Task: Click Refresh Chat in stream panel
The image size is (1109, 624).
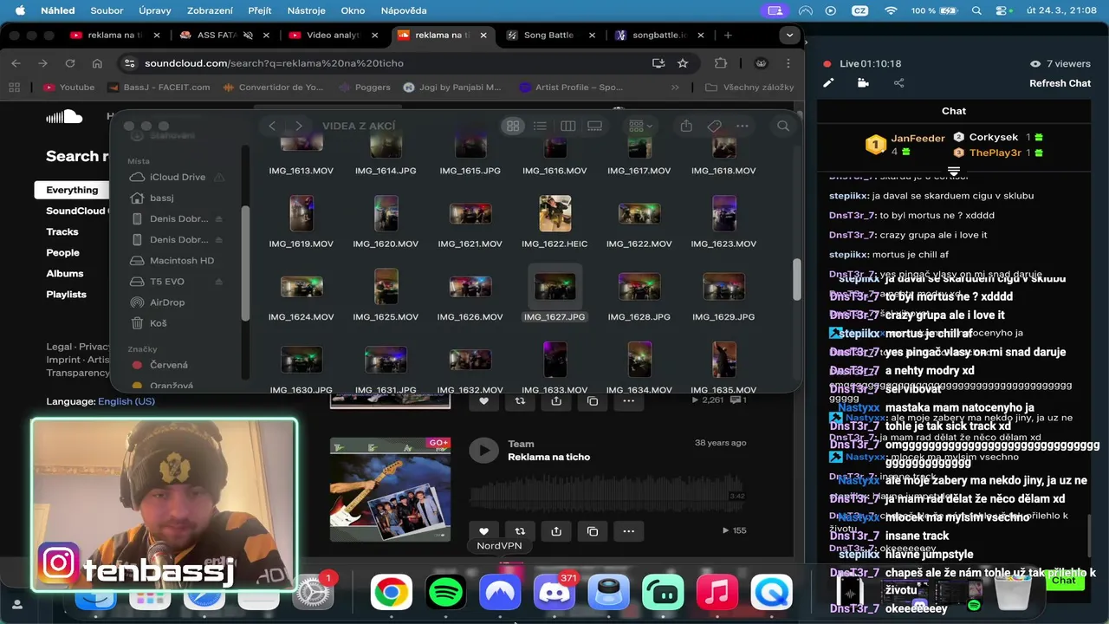Action: [x=1060, y=83]
